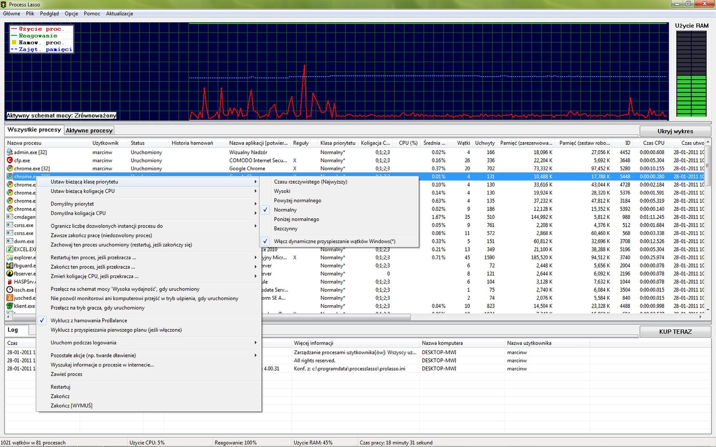This screenshot has height=447, width=716.
Task: Toggle 'Zachowaj ten proces uruchomiony'
Action: point(149,245)
